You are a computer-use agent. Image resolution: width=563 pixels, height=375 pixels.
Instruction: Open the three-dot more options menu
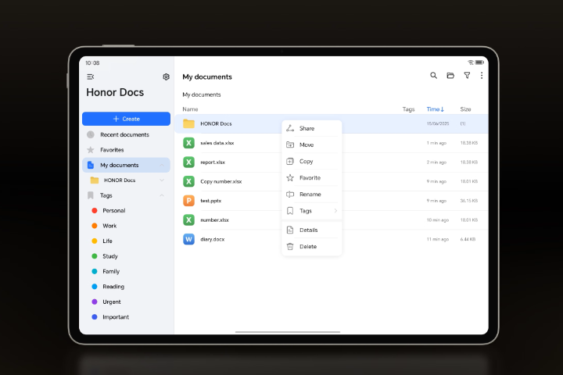point(482,75)
